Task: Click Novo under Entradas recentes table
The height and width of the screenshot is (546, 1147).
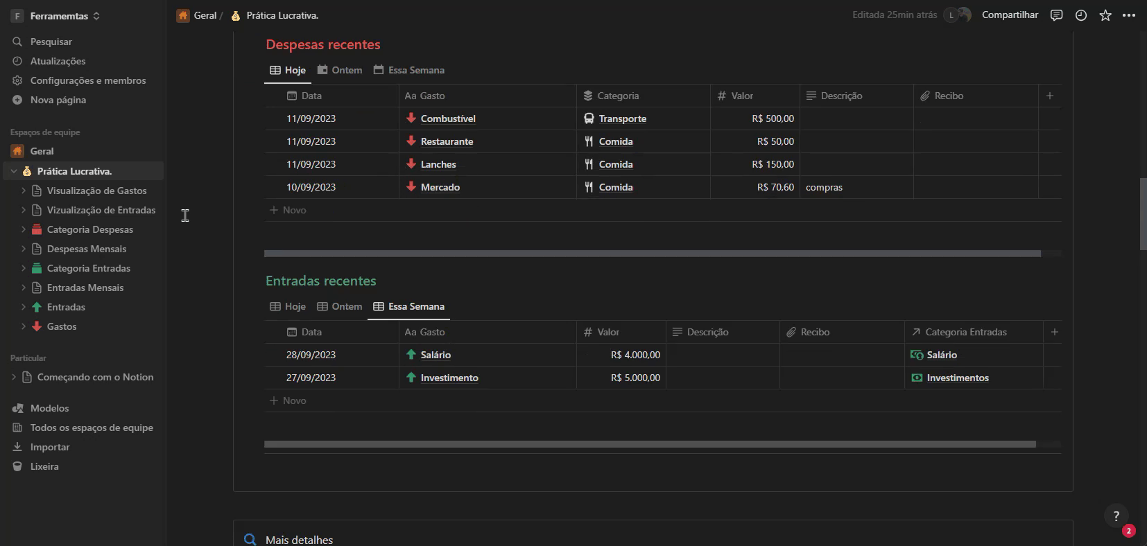Action: click(x=288, y=400)
